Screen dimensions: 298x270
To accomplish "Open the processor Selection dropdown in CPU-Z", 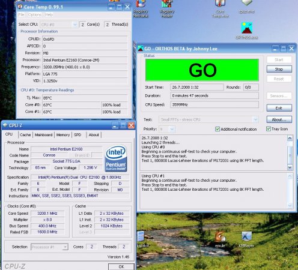I will 65,247.
